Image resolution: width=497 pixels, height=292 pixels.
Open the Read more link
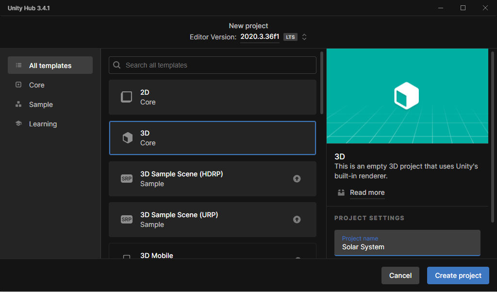[367, 193]
